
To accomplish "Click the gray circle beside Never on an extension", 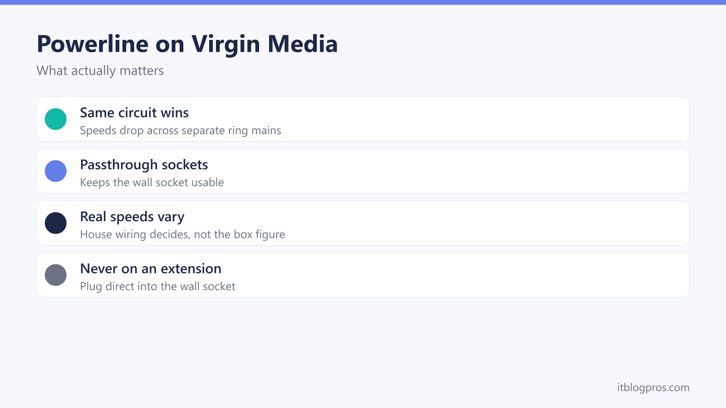I will pyautogui.click(x=56, y=275).
